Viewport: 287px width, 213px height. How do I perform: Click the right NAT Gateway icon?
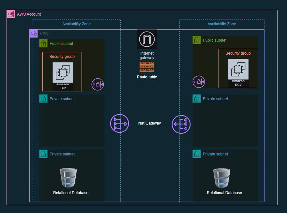pyautogui.click(x=181, y=124)
